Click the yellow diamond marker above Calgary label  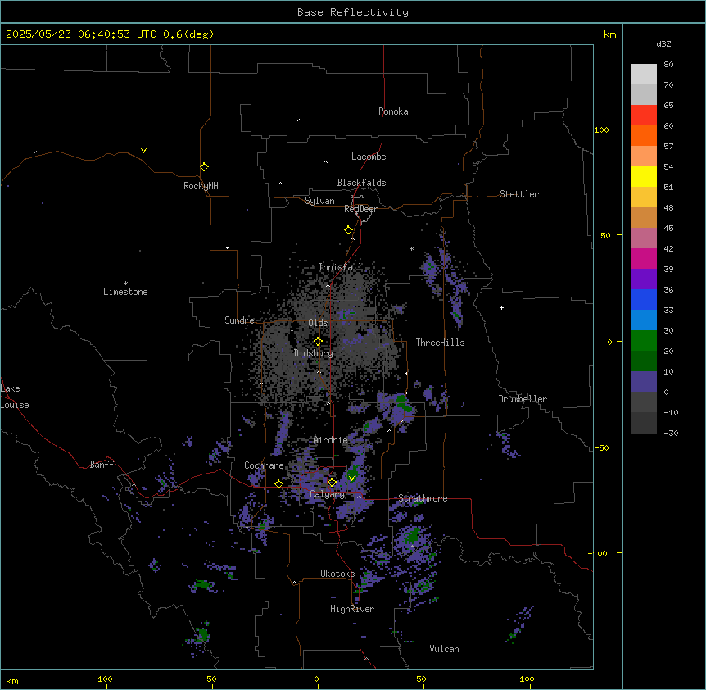tap(332, 483)
